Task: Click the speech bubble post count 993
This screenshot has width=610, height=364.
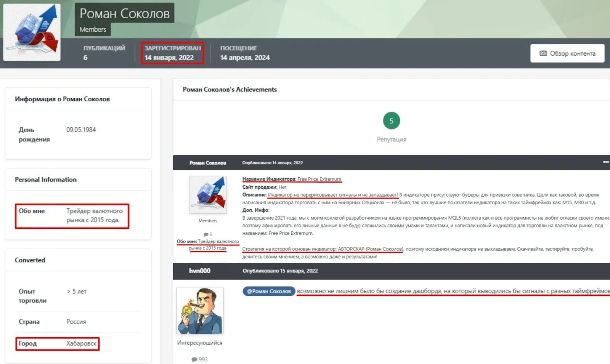Action: click(x=199, y=359)
